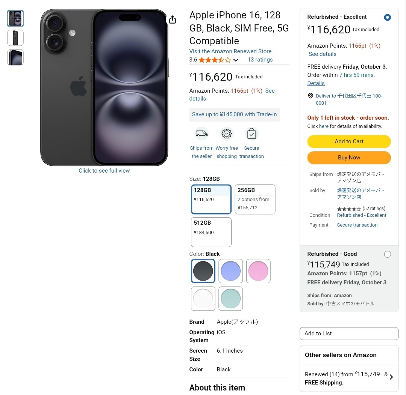Select the Refurbished - Good radio button

click(x=387, y=254)
